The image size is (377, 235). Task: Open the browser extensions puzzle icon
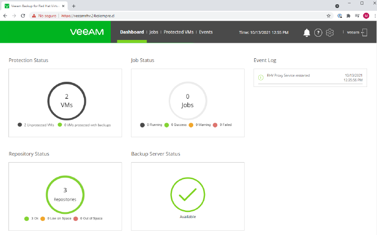tap(348, 16)
